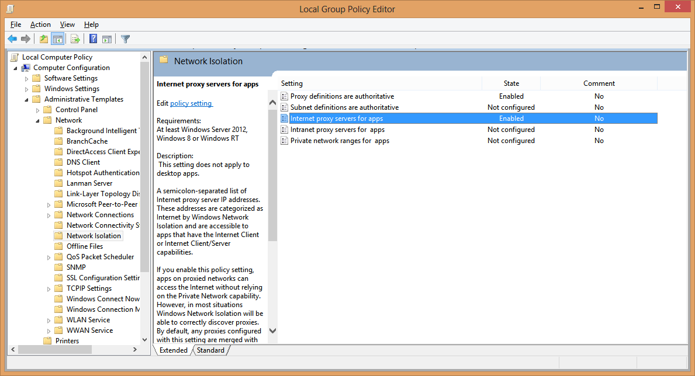The height and width of the screenshot is (376, 695).
Task: Select SSL Configuration Settings tree item
Action: point(103,278)
